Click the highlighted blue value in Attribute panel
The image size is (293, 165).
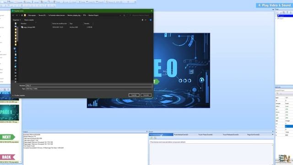(x=289, y=126)
